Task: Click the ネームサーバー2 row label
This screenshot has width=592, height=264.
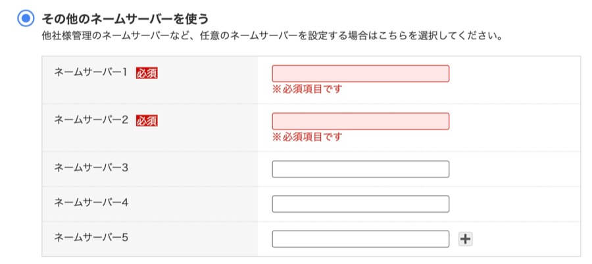Action: pos(90,120)
